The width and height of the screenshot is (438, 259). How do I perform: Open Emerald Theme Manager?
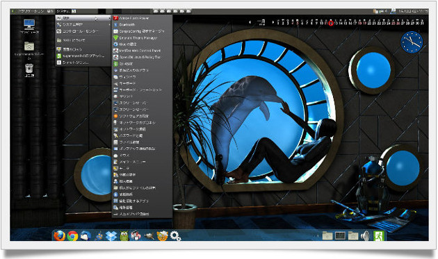point(142,37)
